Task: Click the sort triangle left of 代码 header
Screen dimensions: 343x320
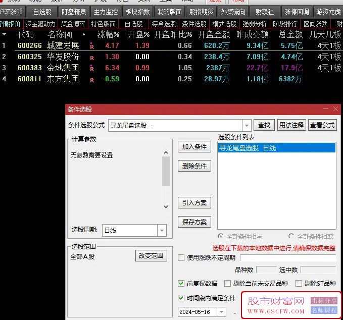Action: 4,34
